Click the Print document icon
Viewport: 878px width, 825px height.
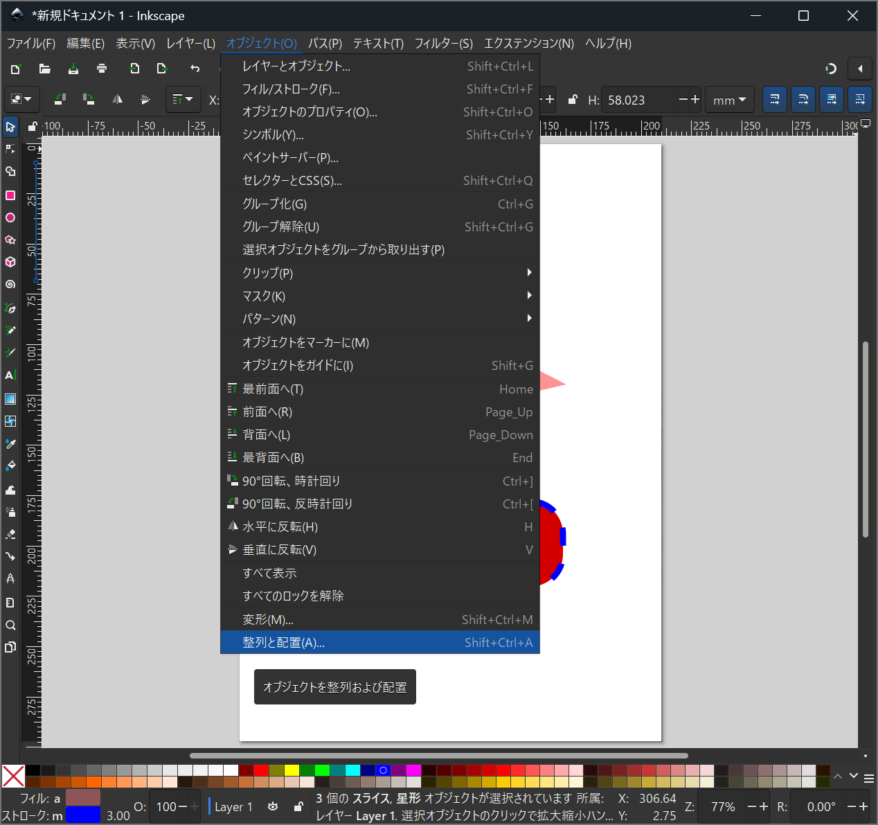[x=102, y=69]
